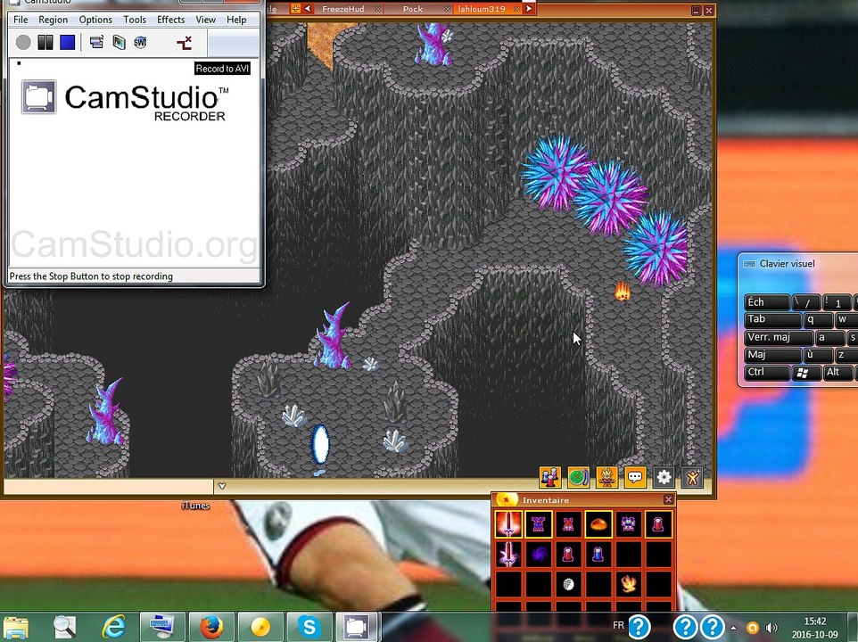Select the silver coin item in Inventaire
Image resolution: width=858 pixels, height=642 pixels.
[x=568, y=584]
